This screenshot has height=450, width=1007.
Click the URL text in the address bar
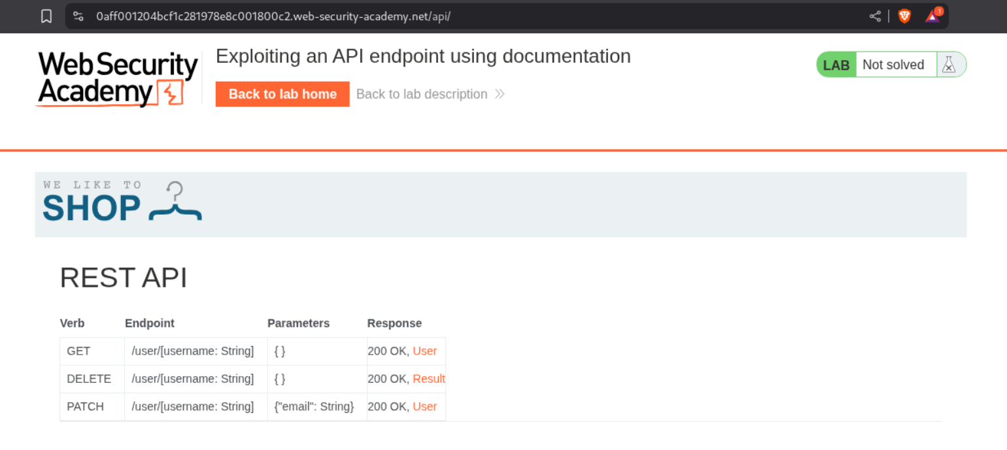click(x=273, y=16)
